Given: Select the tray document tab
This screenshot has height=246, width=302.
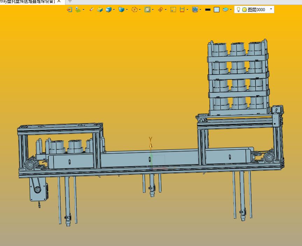Looking at the screenshot, I should coord(27,1).
